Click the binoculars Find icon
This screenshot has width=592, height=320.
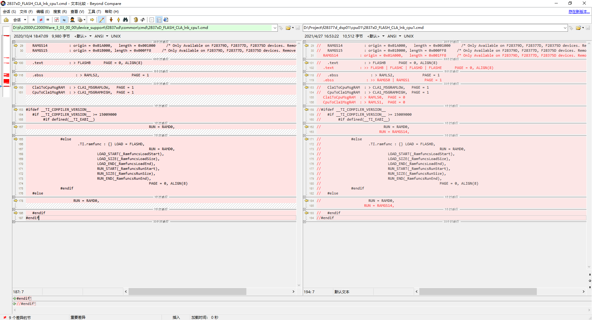click(x=125, y=20)
